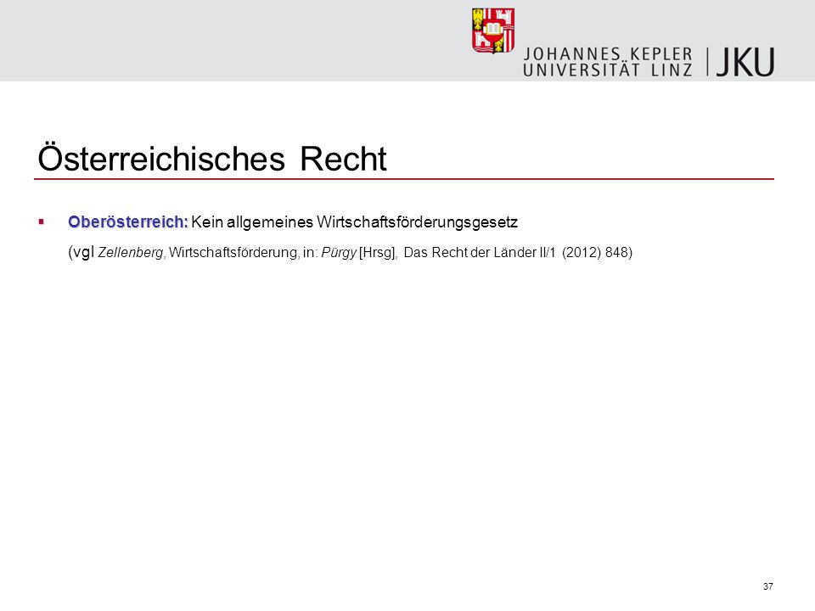Screen dimensions: 815x611
Task: Click 'Das Recht der Länder II/1' citation
Action: (480, 253)
